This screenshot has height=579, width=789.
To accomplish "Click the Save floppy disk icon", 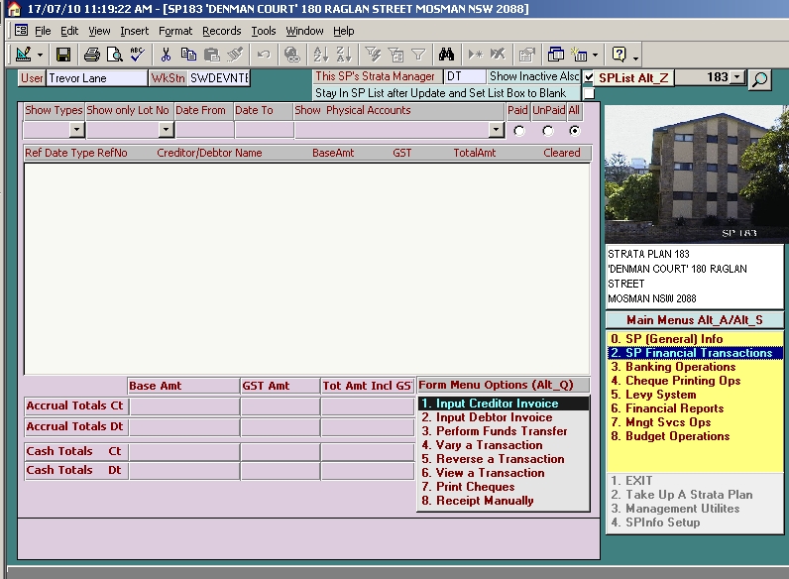I will coord(63,55).
